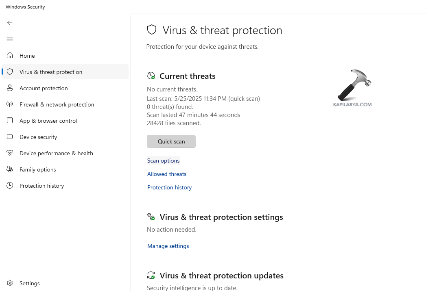Image resolution: width=428 pixels, height=291 pixels.
Task: Go to Device performance & health
Action: tap(56, 153)
